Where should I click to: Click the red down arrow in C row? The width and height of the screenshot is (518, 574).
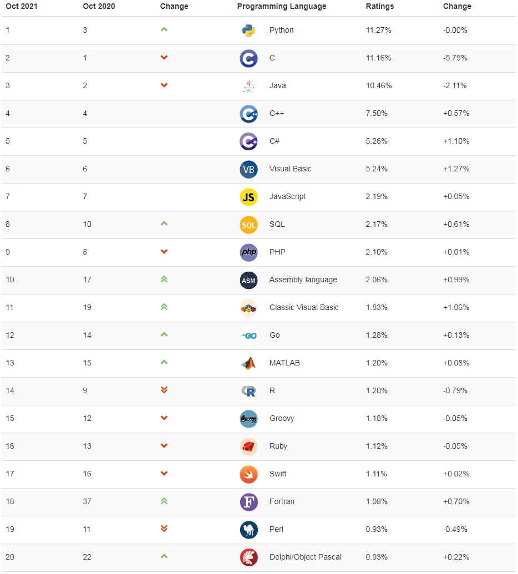pyautogui.click(x=164, y=58)
